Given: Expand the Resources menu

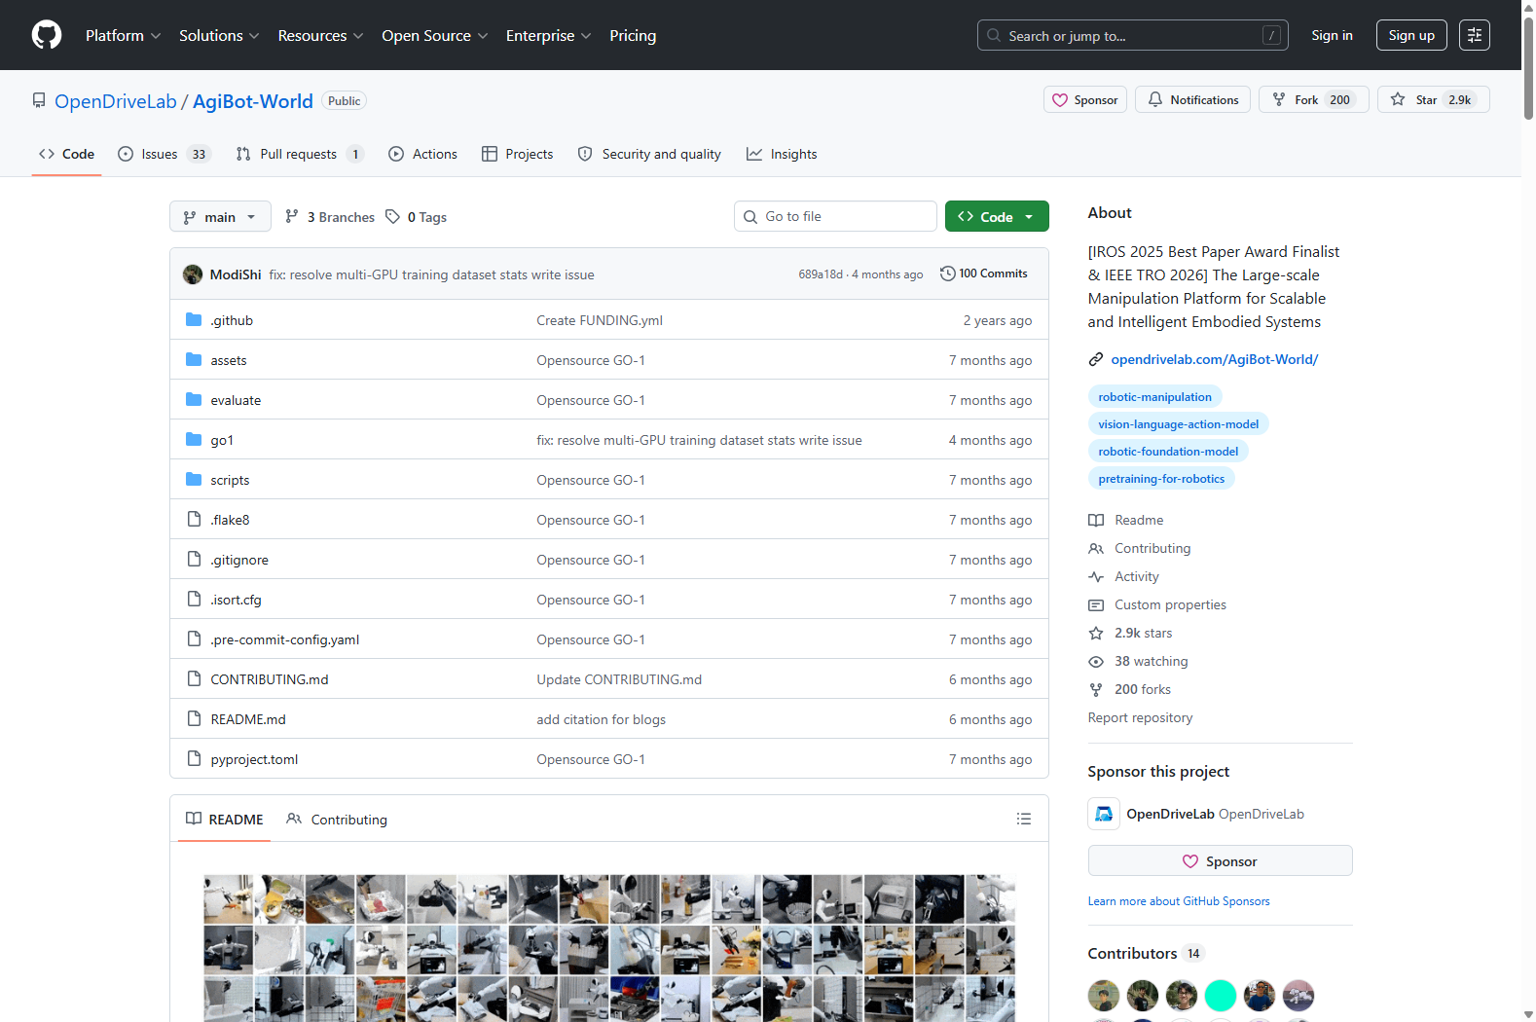Looking at the screenshot, I should point(320,35).
